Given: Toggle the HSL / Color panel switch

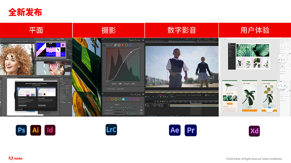Looking at the screenshot, I should click(x=103, y=94).
